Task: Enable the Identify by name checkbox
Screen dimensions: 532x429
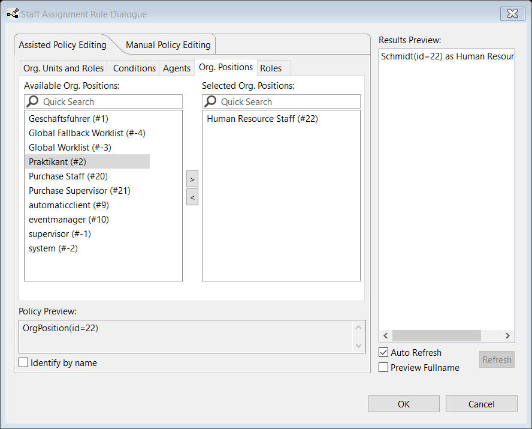Action: pos(23,362)
